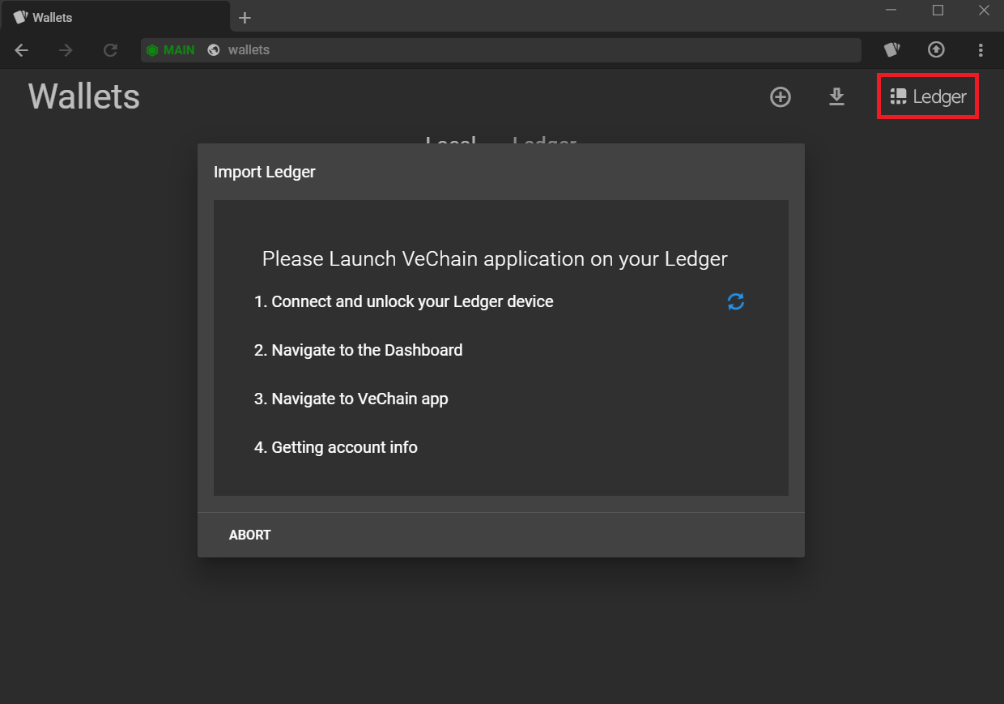
Task: Click the globe icon in address bar
Action: pyautogui.click(x=213, y=49)
